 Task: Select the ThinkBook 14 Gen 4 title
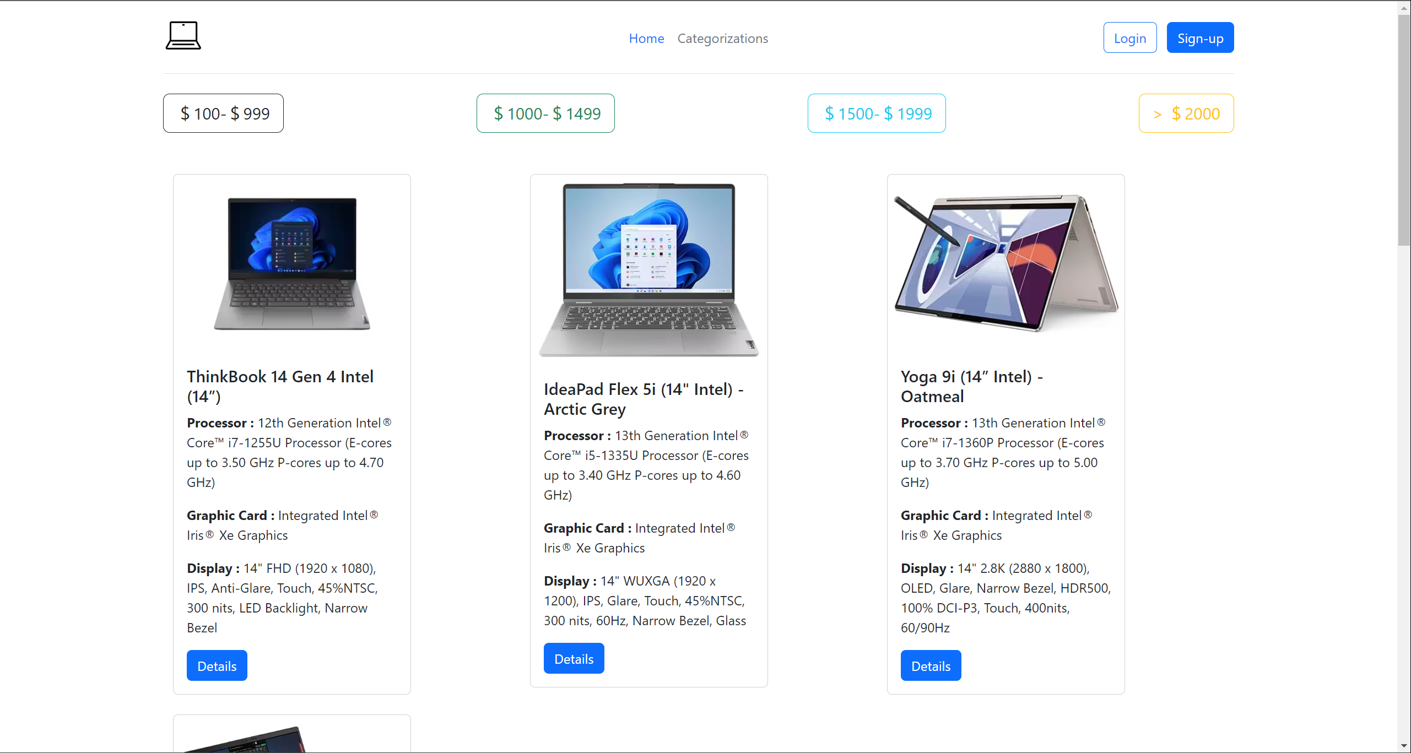point(280,386)
